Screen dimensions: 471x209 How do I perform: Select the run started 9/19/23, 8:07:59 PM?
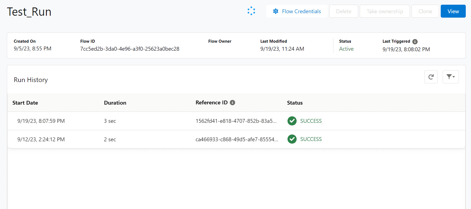point(236,121)
